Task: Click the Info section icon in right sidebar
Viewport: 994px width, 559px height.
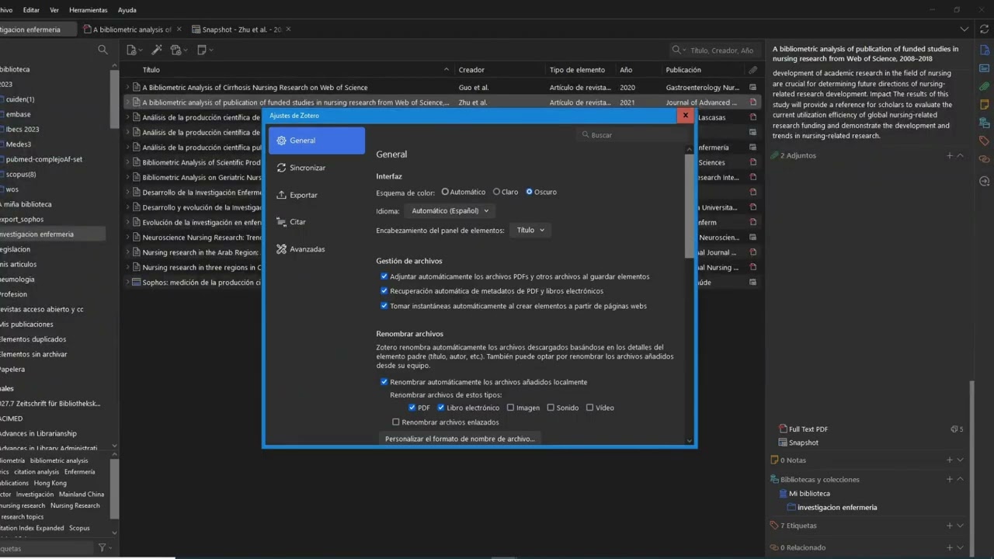Action: 984,50
